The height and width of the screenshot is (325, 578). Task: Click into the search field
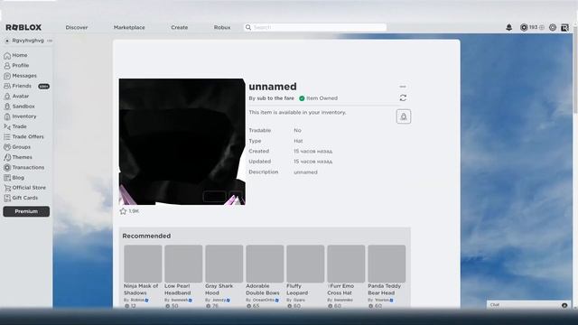(315, 27)
